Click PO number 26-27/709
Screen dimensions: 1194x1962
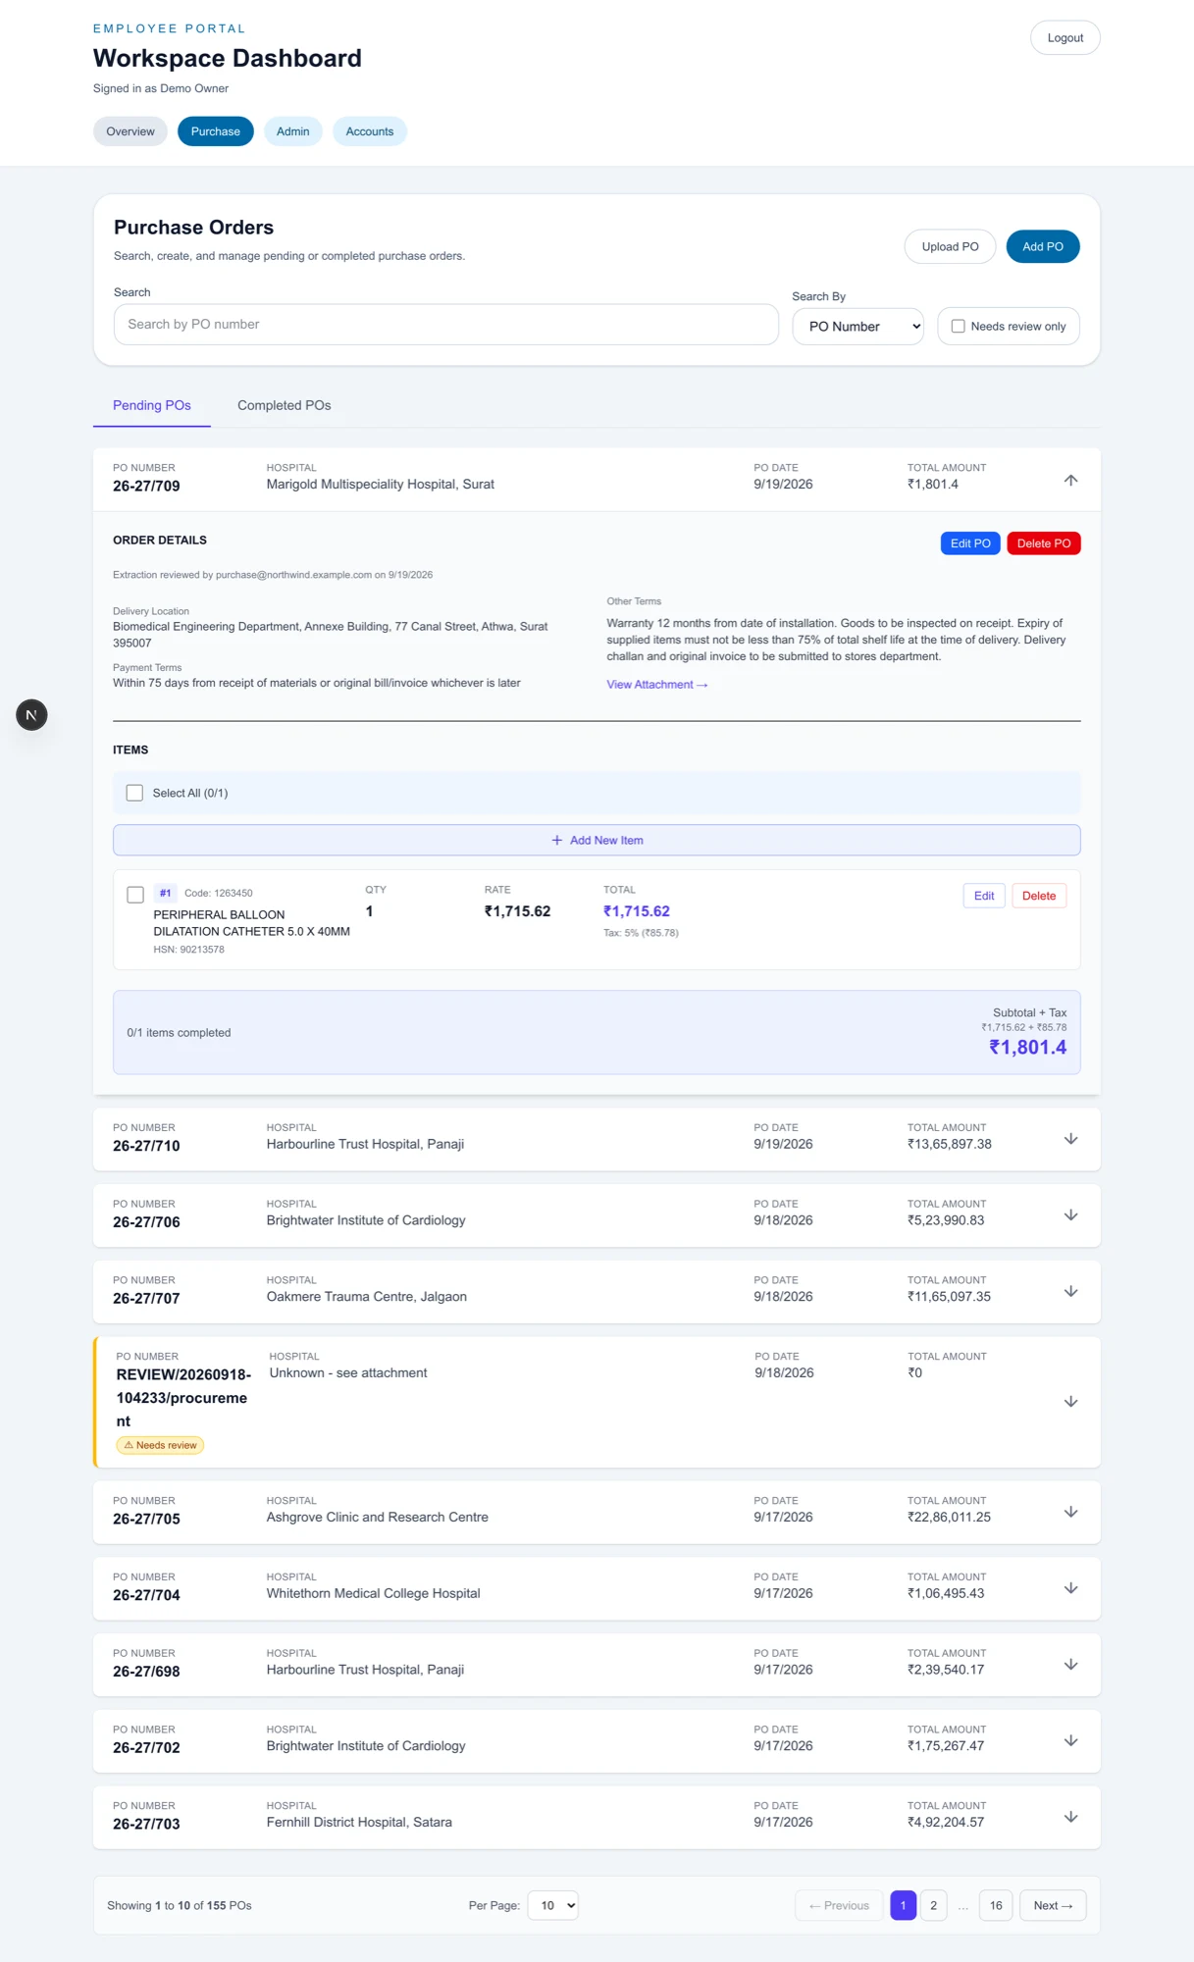coord(146,487)
